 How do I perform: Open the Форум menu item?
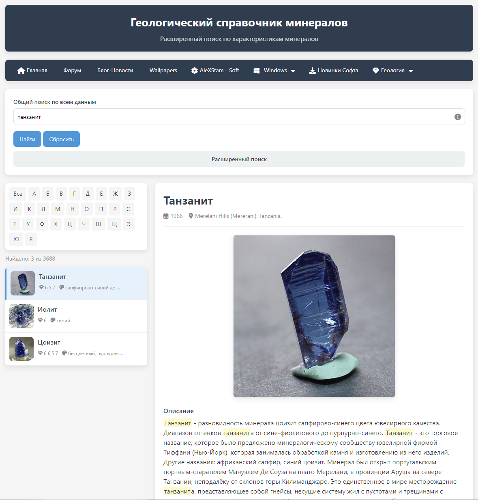(x=72, y=71)
